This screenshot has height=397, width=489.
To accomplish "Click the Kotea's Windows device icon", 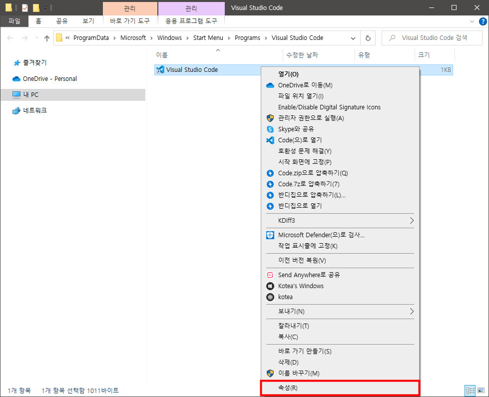I will [270, 286].
